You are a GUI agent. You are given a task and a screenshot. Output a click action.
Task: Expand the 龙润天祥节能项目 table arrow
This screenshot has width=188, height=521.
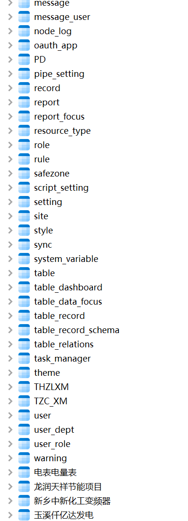10,487
